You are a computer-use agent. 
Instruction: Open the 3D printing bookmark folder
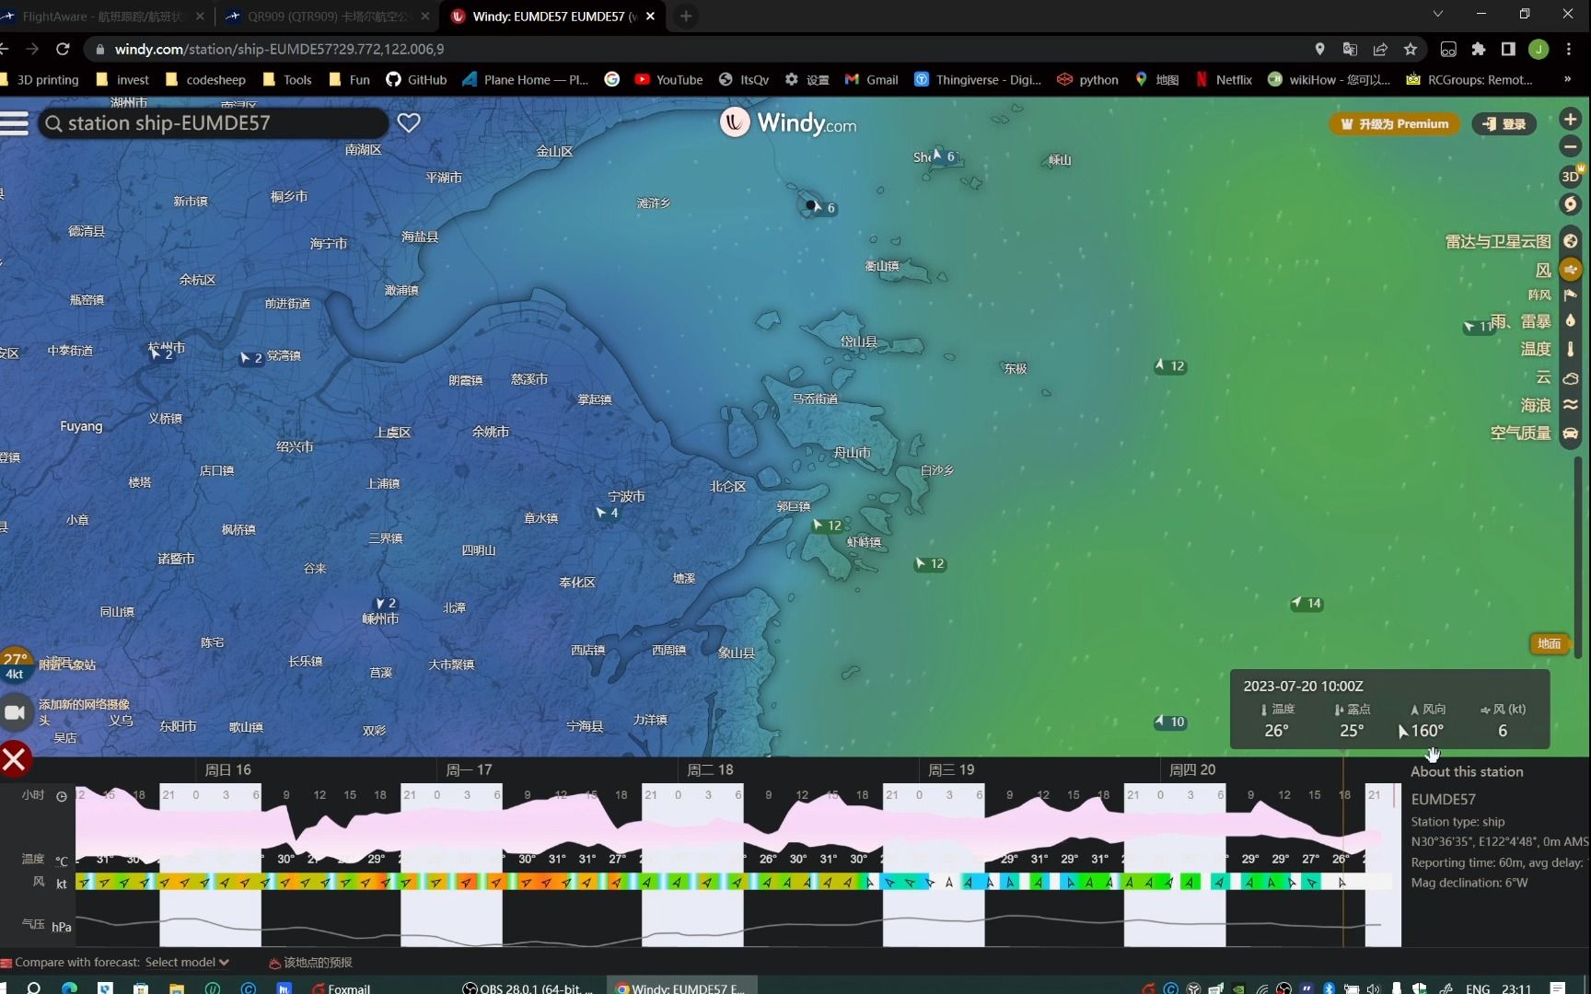click(x=41, y=80)
